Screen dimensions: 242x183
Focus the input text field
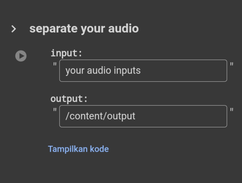[143, 71]
